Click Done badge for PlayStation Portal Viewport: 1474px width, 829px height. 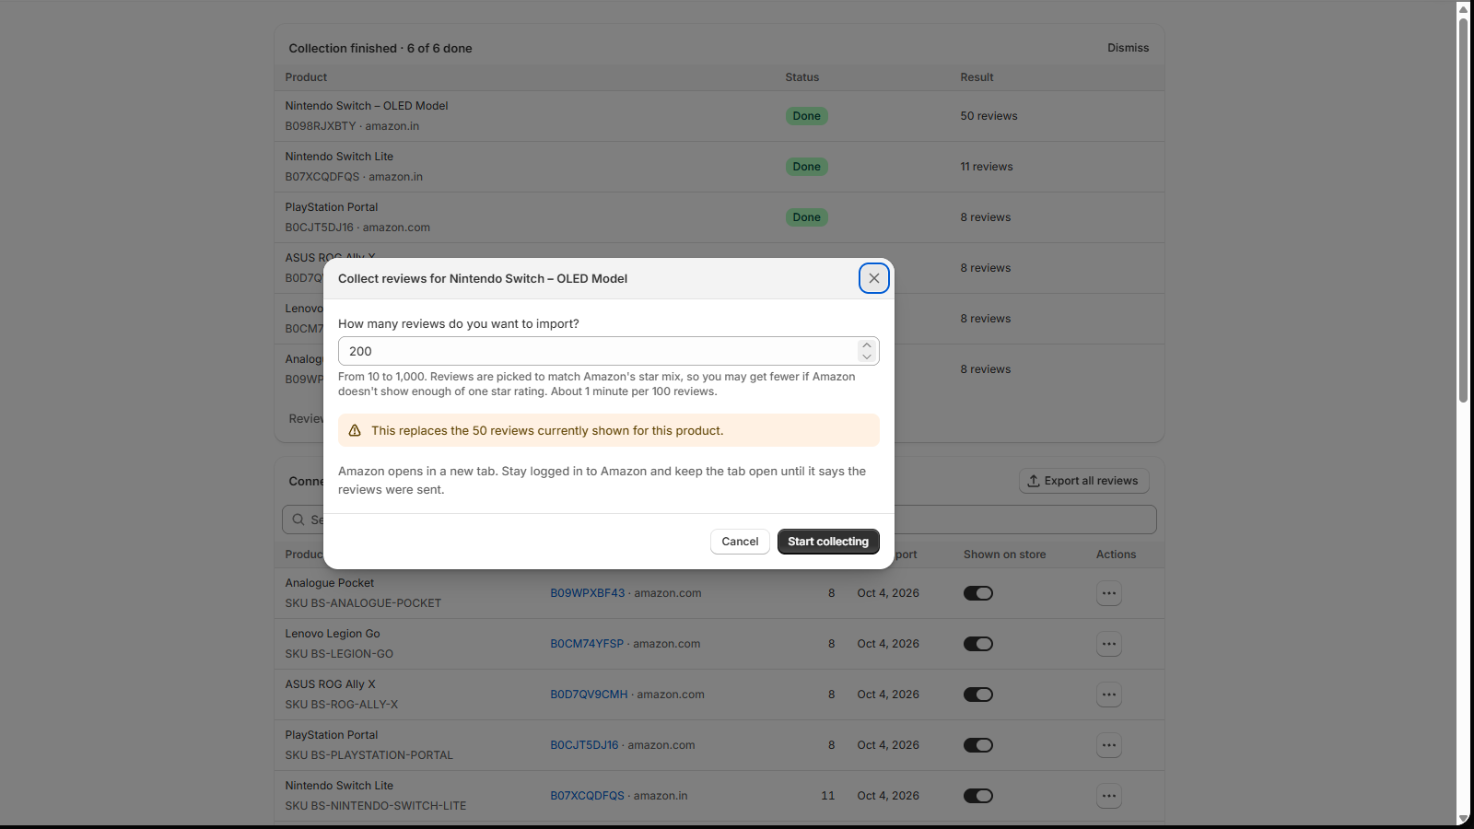[806, 217]
